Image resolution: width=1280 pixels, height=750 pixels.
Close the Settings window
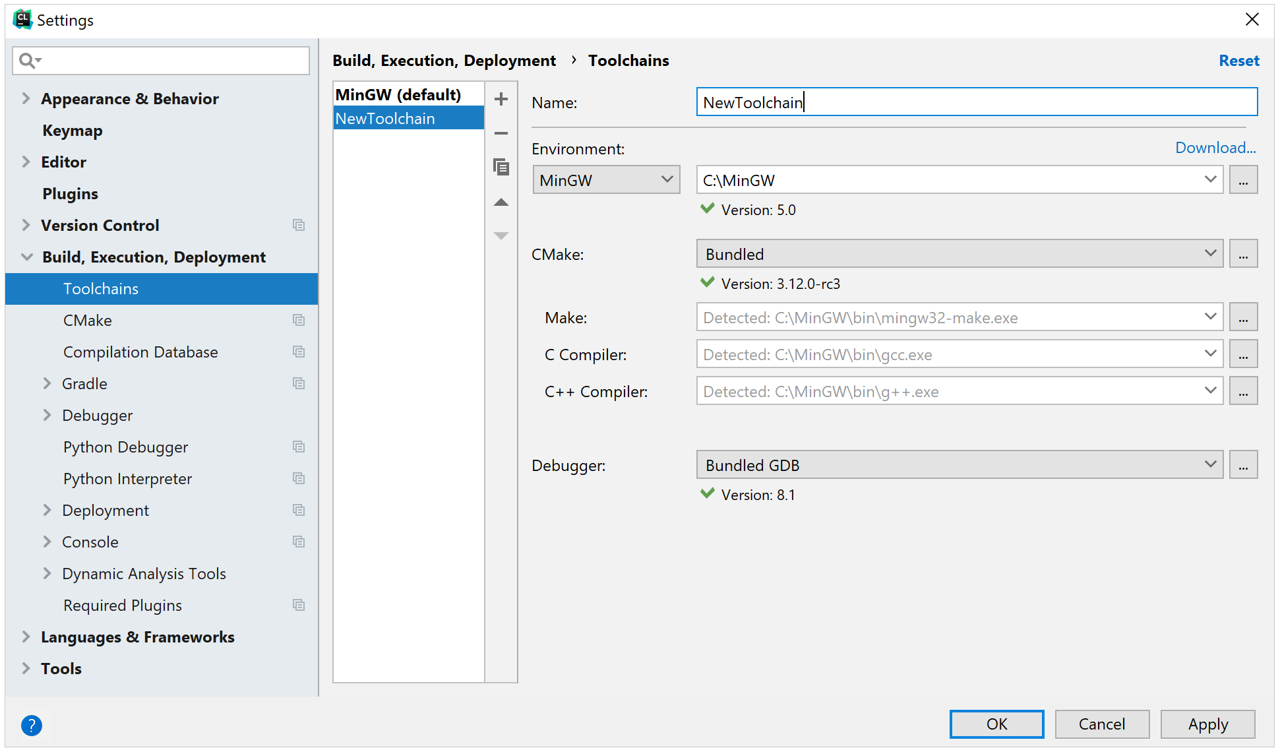(x=1252, y=20)
